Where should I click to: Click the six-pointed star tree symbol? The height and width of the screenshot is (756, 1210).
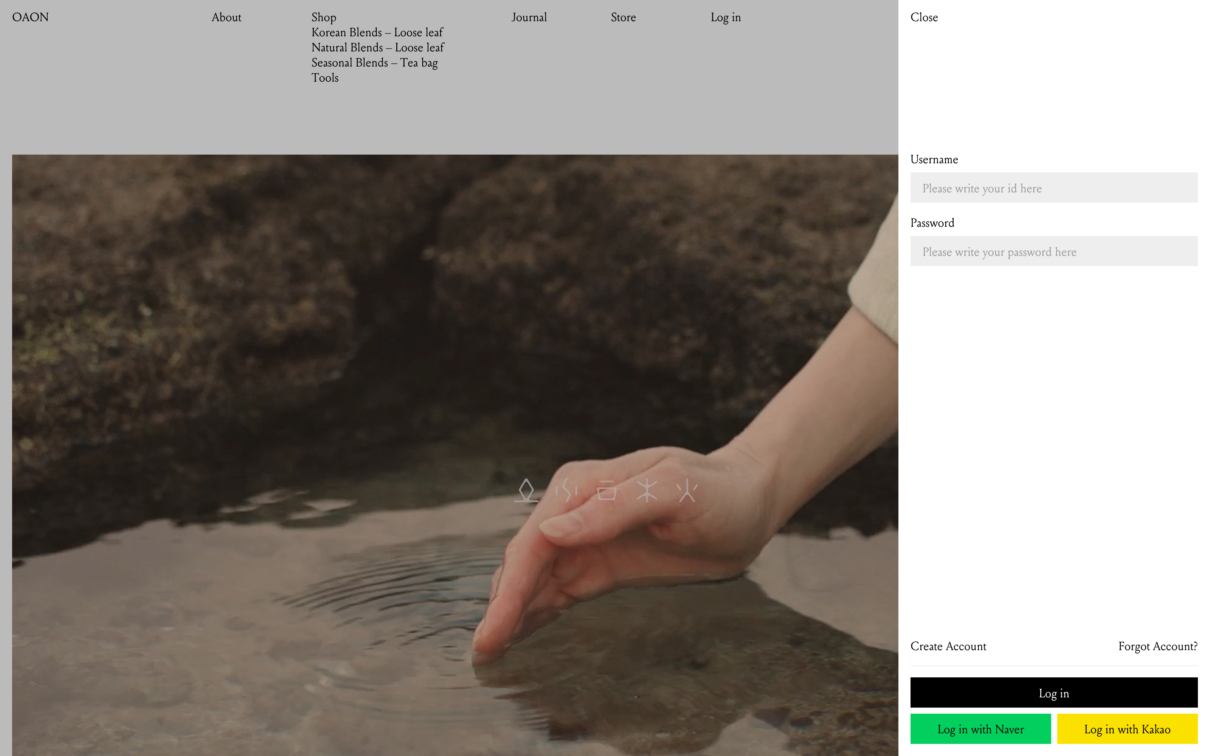click(x=647, y=490)
